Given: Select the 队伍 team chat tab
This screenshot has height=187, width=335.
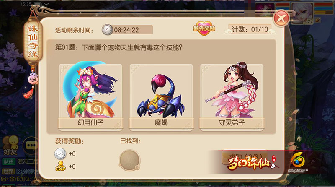Looking at the screenshot, I should pyautogui.click(x=9, y=162).
